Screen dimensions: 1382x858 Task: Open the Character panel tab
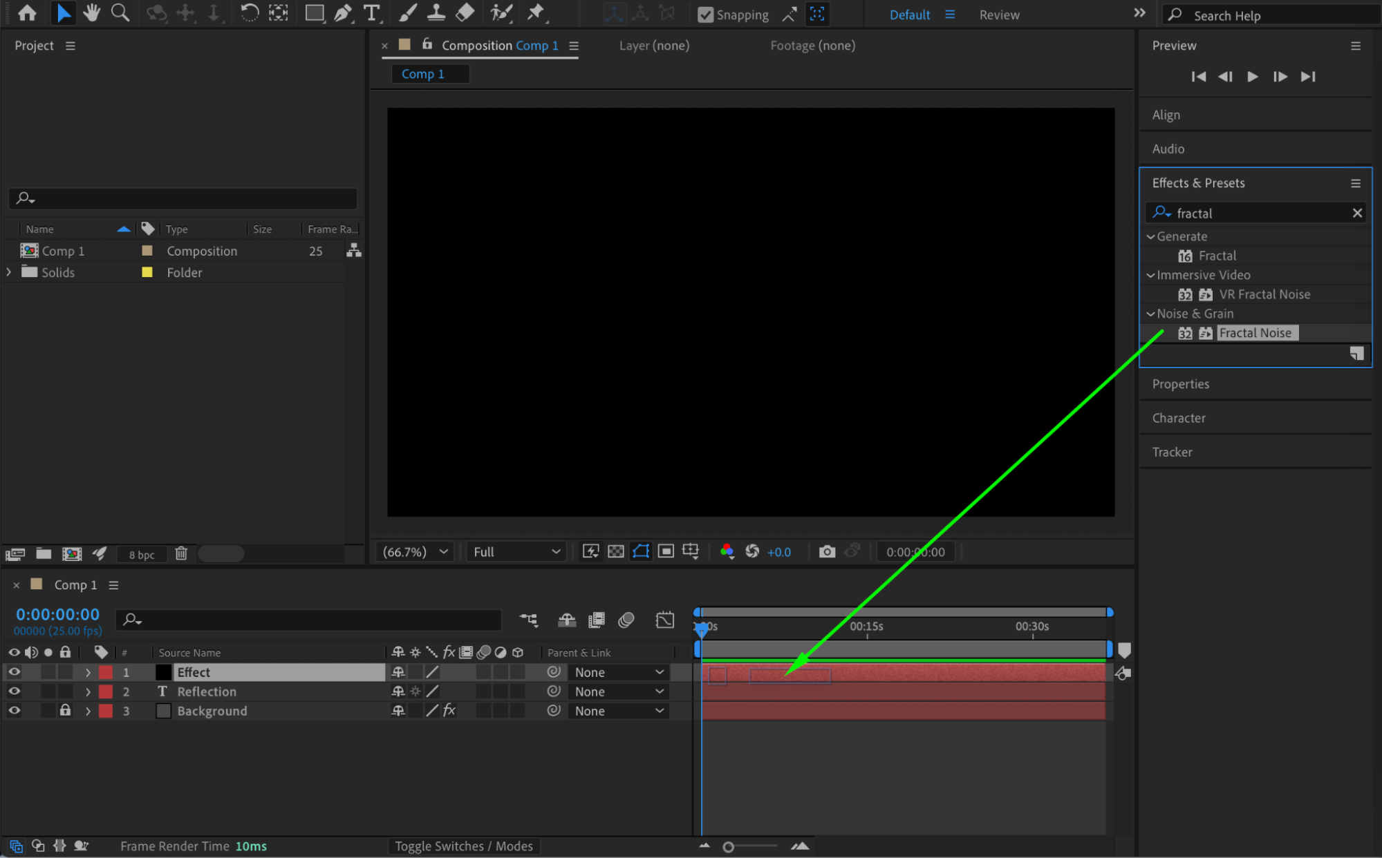tap(1178, 418)
